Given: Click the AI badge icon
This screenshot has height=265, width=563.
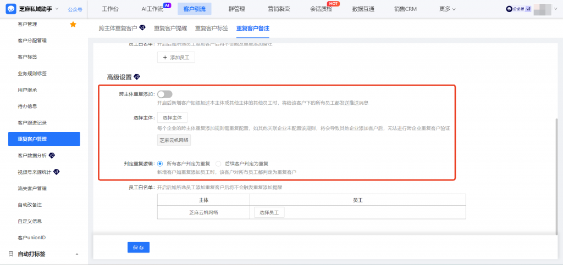Looking at the screenshot, I should (x=167, y=5).
